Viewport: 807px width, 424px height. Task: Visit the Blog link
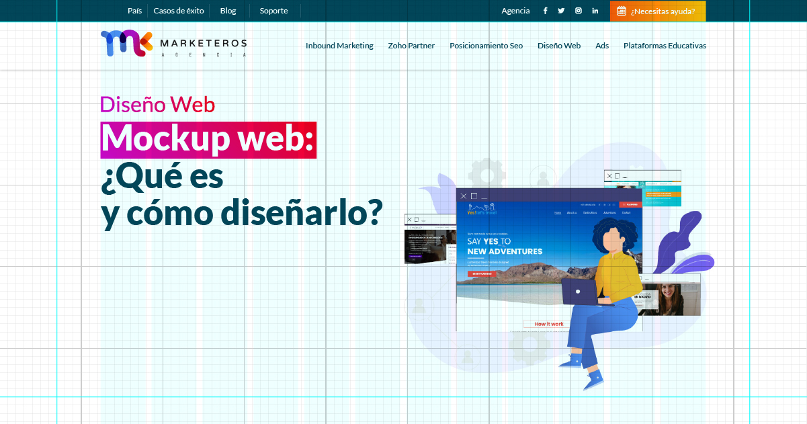tap(228, 10)
